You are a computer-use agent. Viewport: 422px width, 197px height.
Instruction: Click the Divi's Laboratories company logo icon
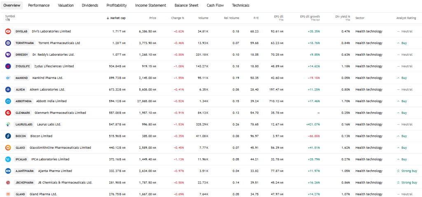8,31
